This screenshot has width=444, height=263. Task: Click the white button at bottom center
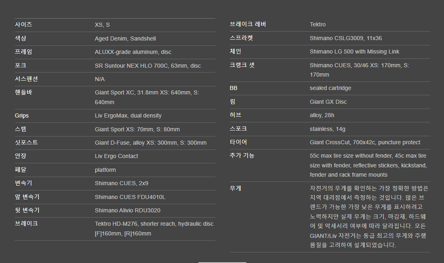(222, 262)
